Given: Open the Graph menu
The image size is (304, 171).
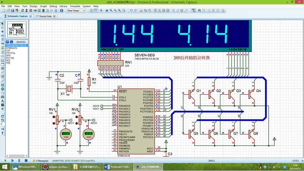Looking at the screenshot, I should pos(43,6).
